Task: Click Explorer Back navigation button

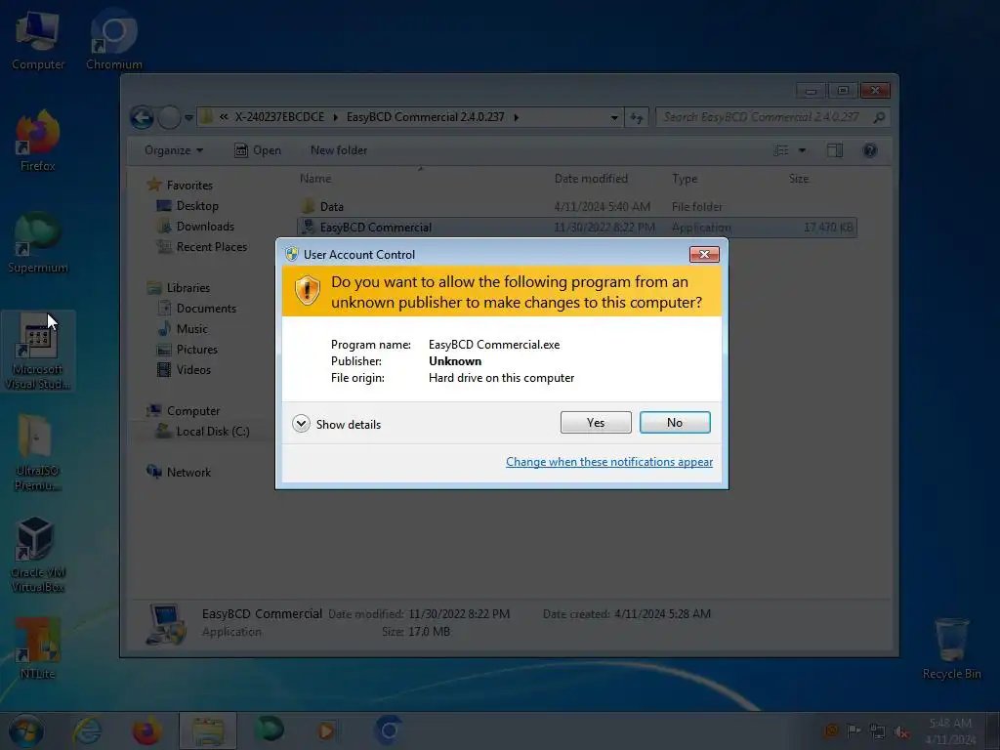Action: click(142, 117)
